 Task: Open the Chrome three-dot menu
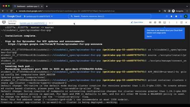187,11
